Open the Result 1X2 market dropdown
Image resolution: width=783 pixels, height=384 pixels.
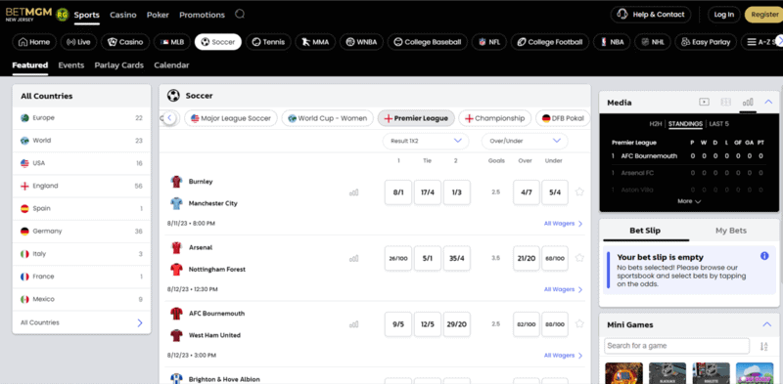coord(426,141)
